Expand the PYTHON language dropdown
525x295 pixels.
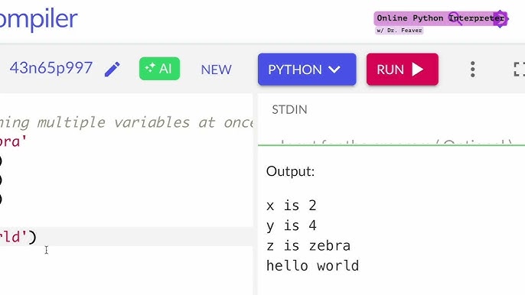tap(307, 70)
